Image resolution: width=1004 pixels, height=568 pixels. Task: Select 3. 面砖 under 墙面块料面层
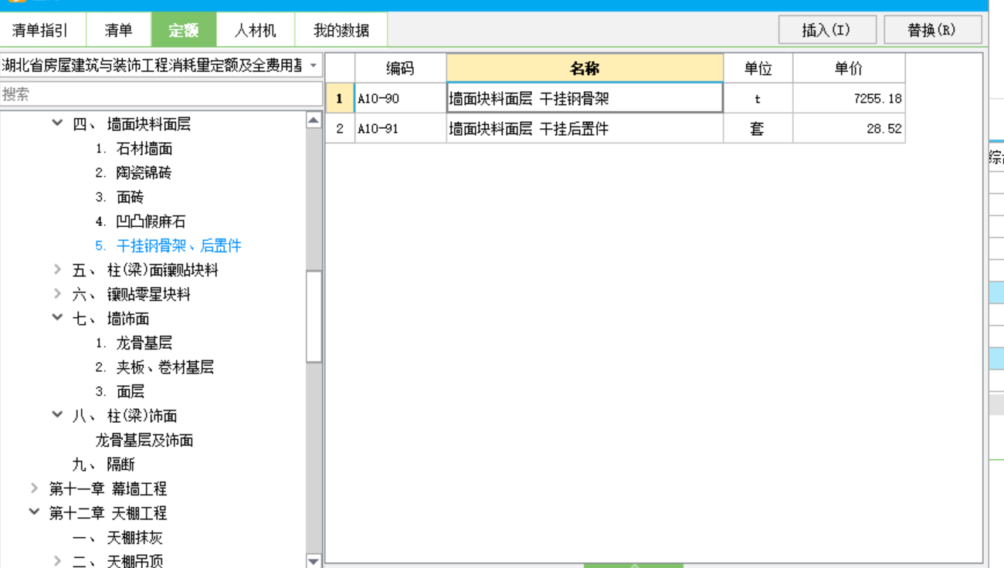pos(120,197)
